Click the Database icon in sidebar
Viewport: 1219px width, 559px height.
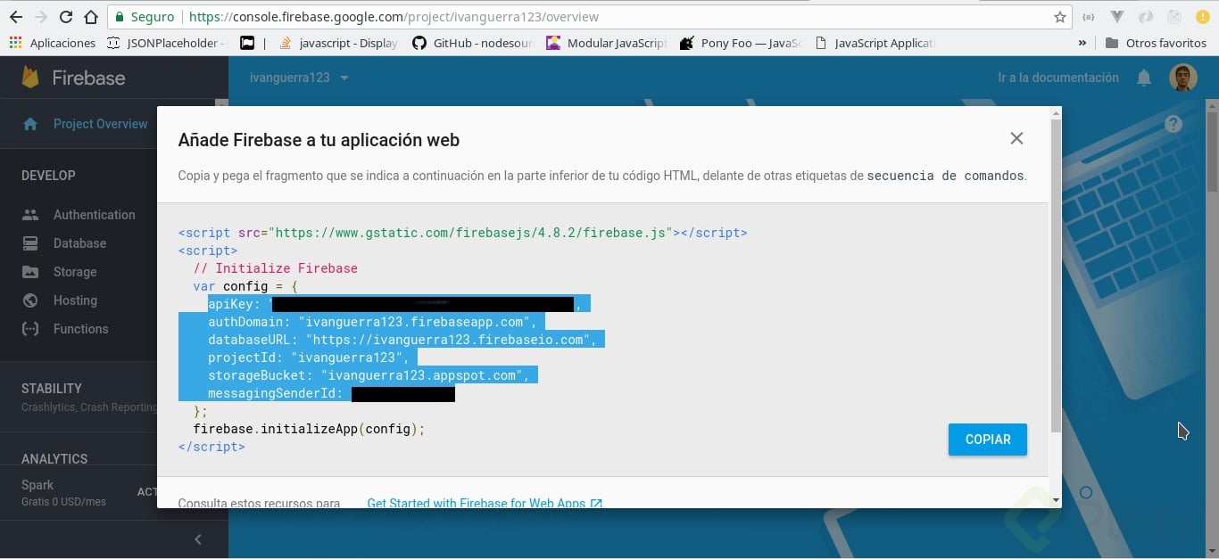[30, 243]
